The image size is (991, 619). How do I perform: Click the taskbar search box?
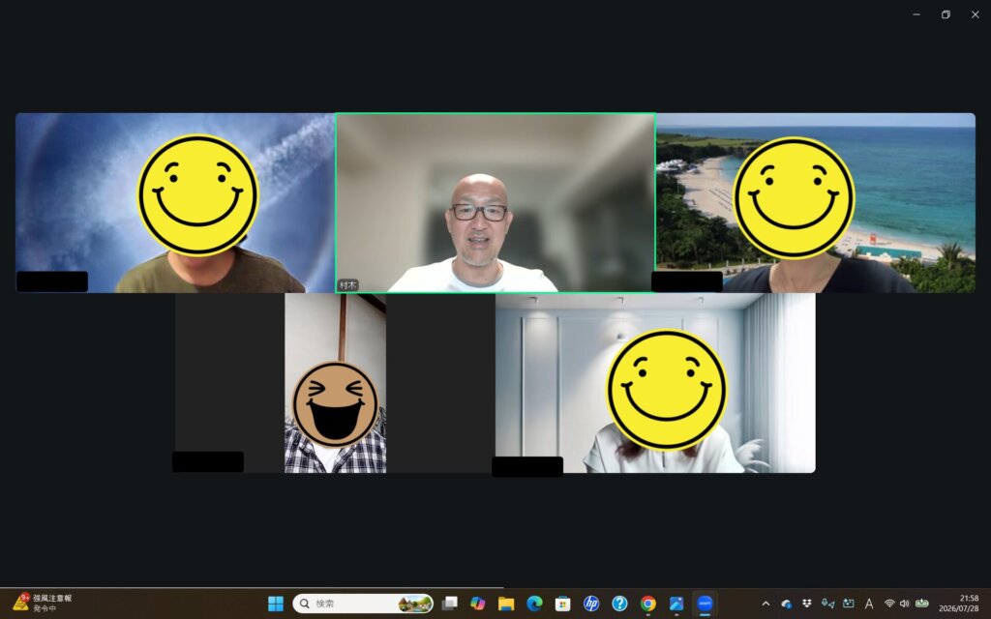(x=363, y=604)
